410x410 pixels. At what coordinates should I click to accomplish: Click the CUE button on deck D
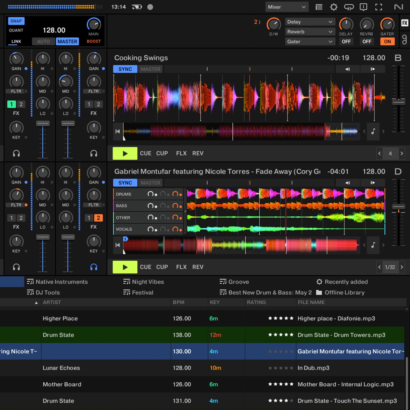tap(145, 267)
